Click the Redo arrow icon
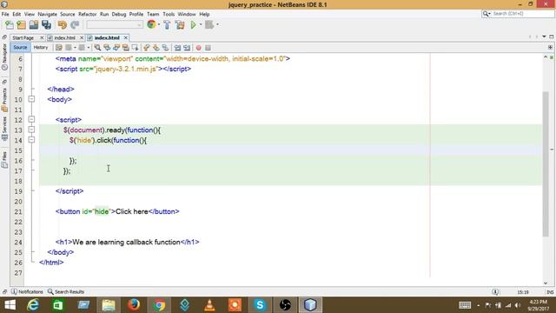The width and height of the screenshot is (556, 313). click(75, 25)
